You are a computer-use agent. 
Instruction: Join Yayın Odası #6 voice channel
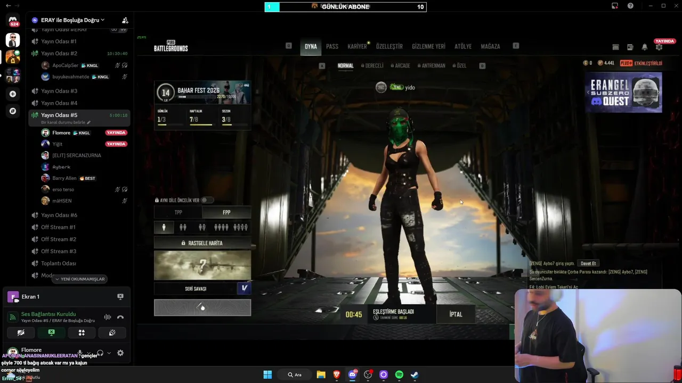coord(79,215)
